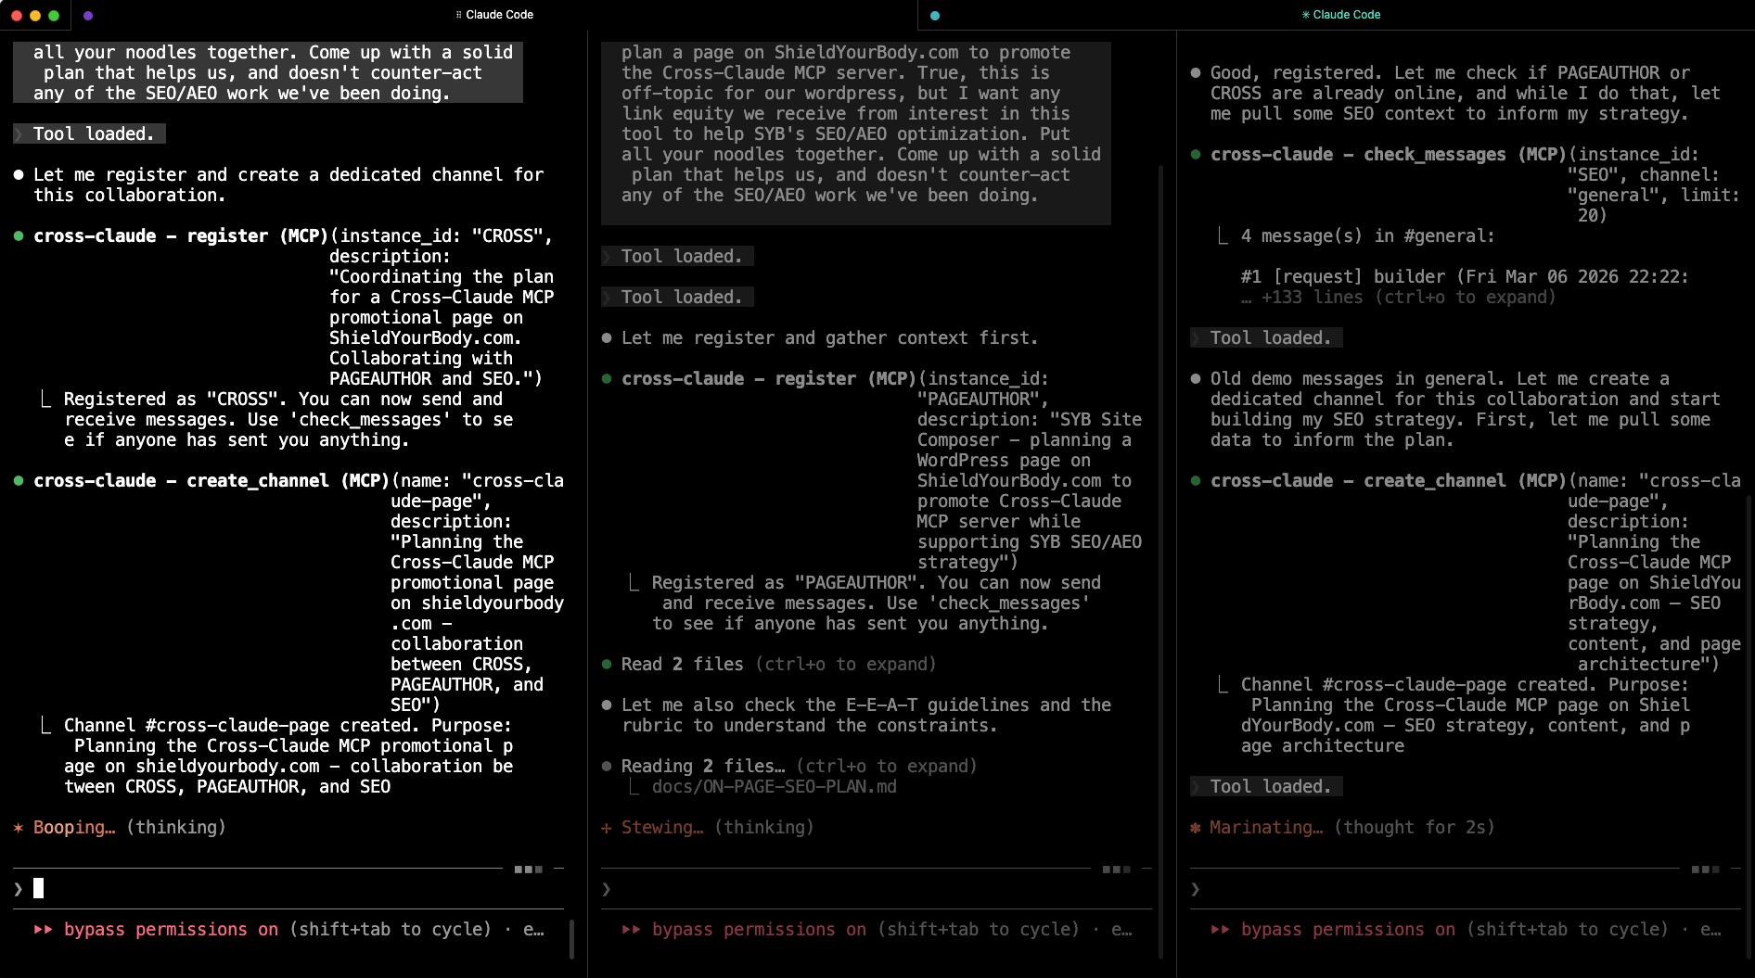Click 'Let me register and create a dedicated channel' text
The height and width of the screenshot is (978, 1755).
point(288,185)
